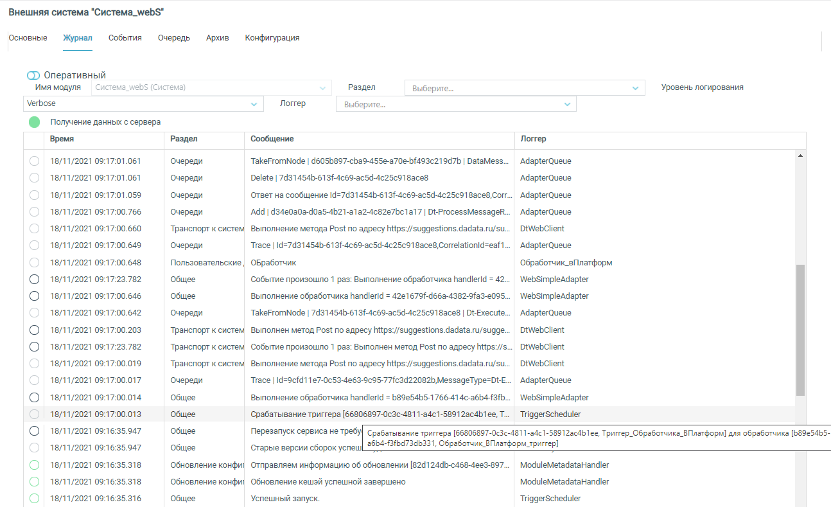Screen dimensions: 831x507
Task: Click the log table vertical scrollbar thumb
Action: (800, 329)
